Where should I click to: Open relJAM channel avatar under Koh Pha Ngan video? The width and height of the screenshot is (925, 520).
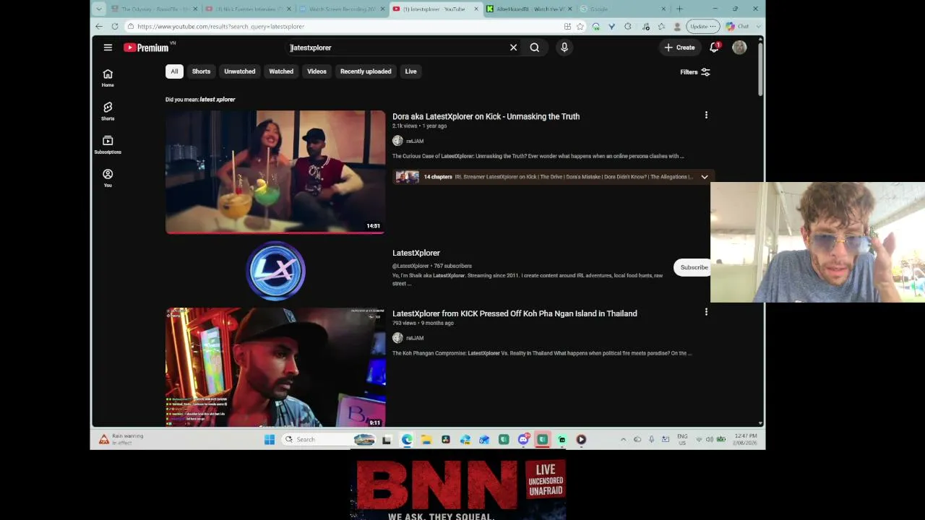(x=397, y=337)
